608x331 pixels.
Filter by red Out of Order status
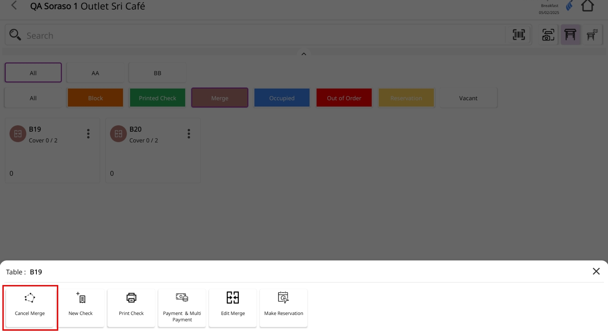(x=344, y=98)
